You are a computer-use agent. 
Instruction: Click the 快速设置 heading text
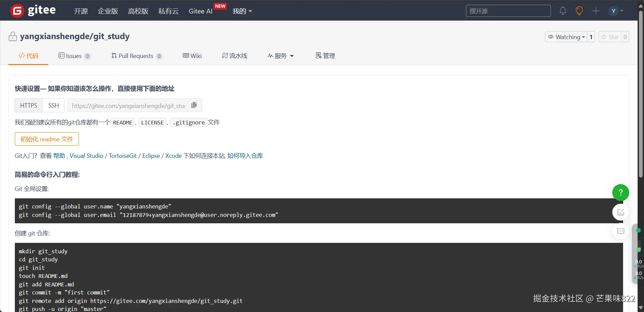(95, 89)
